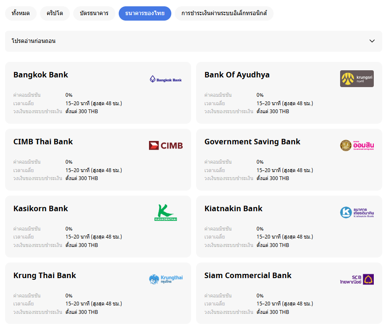Switch to the คริปโต tab

(55, 13)
